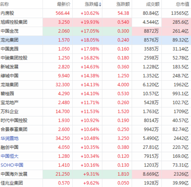
Task: Click the 名称 column header
Action: click(x=4, y=4)
